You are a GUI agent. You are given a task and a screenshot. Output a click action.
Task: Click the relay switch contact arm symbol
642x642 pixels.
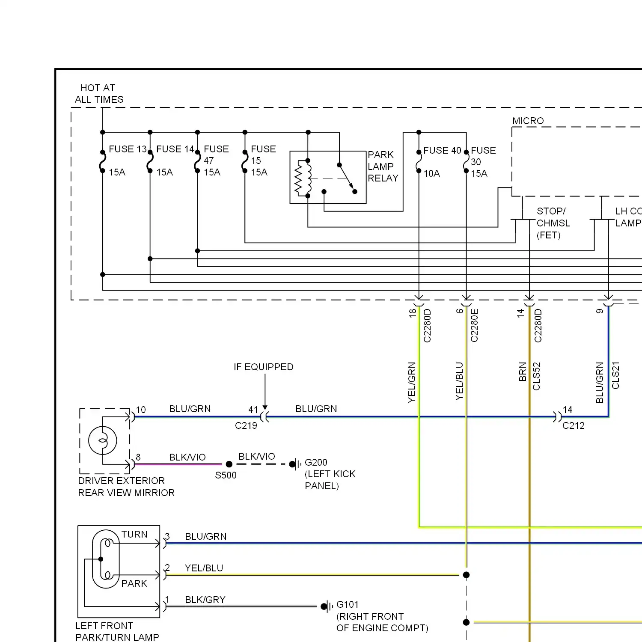347,178
